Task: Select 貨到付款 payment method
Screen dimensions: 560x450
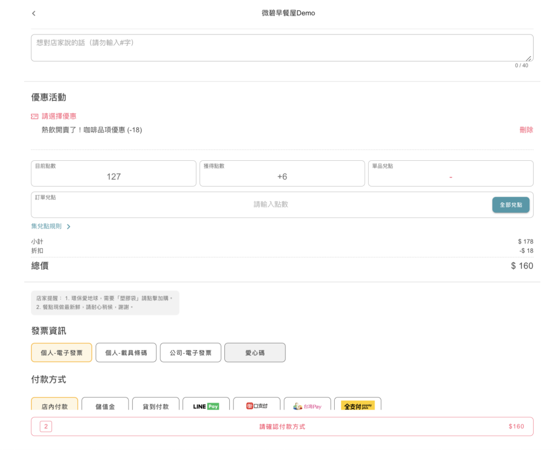Action: pyautogui.click(x=156, y=406)
